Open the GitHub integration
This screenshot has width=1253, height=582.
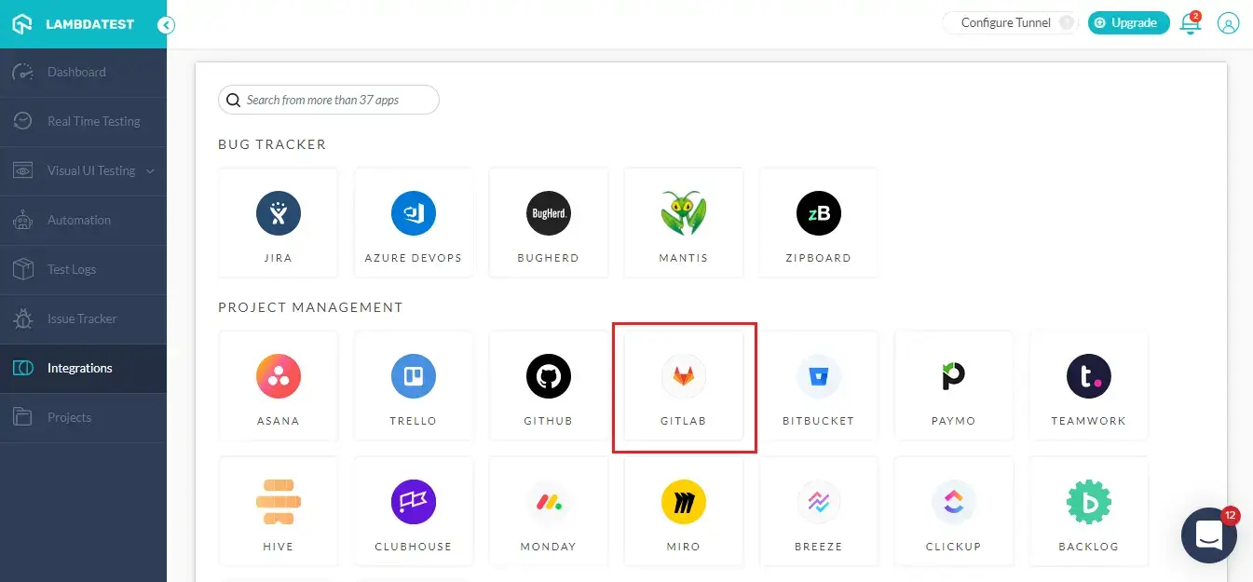[548, 377]
